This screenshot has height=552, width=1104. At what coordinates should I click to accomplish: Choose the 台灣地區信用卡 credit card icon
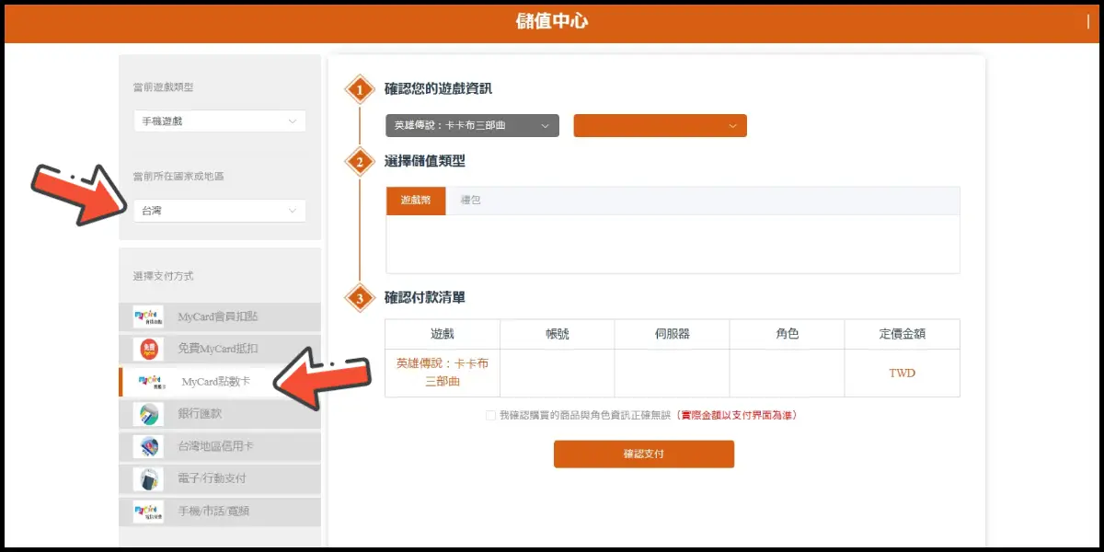[x=148, y=446]
